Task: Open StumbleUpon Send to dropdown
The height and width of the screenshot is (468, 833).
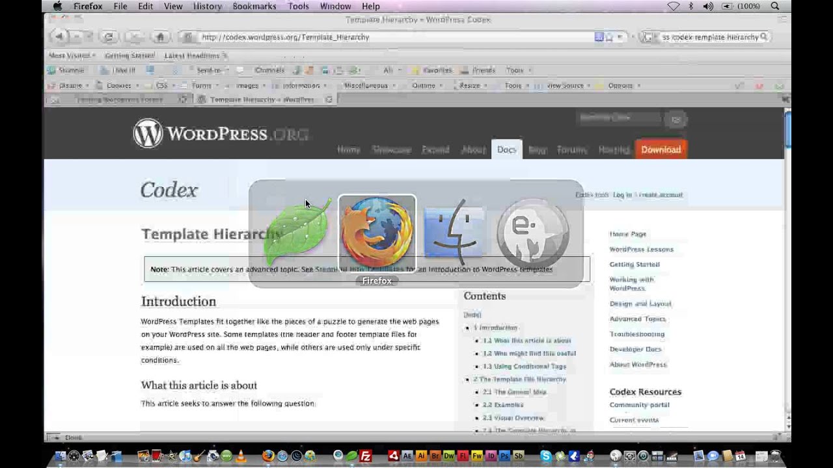Action: pyautogui.click(x=209, y=70)
